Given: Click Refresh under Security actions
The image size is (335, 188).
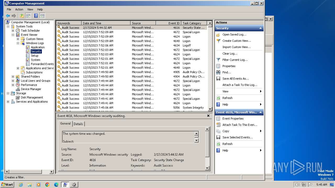Looking at the screenshot, I should 227,98.
